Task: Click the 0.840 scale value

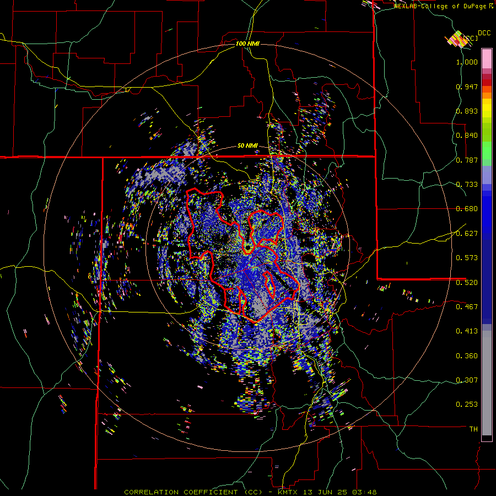Action: pyautogui.click(x=467, y=136)
